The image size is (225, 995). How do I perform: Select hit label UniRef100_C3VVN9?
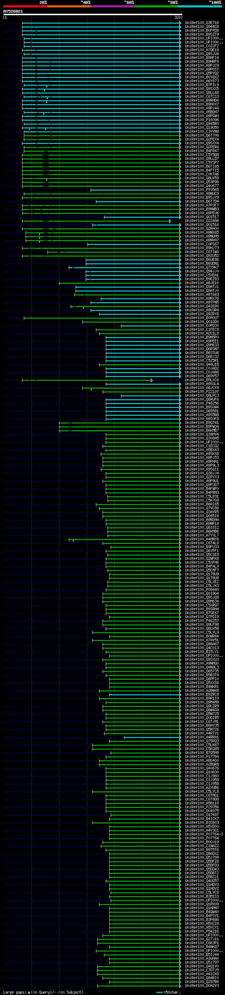202,131
